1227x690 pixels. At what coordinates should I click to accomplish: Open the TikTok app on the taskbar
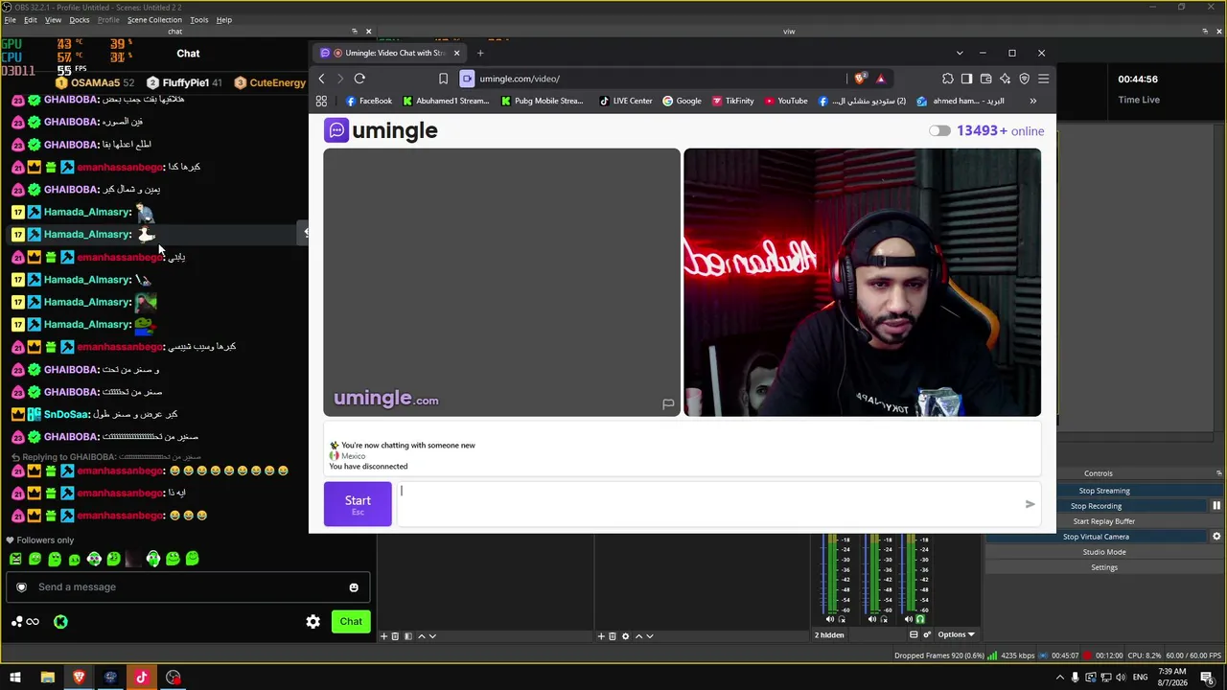click(142, 678)
